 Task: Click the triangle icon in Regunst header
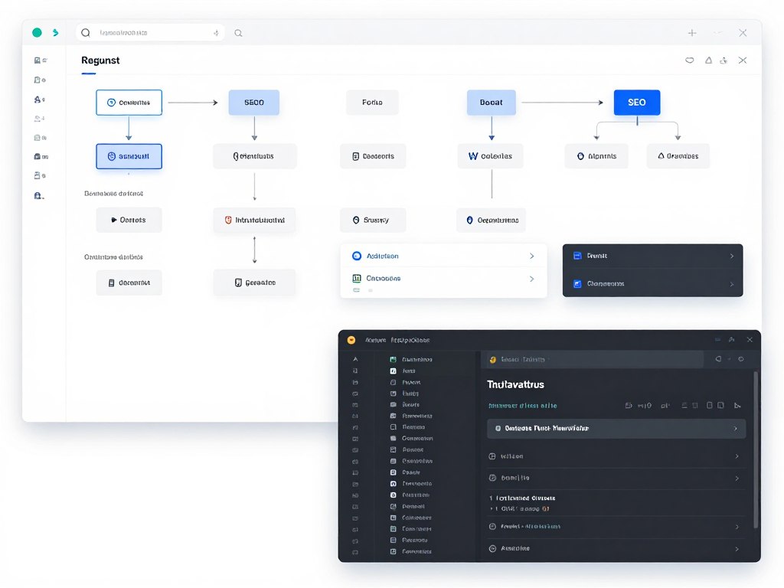(708, 60)
